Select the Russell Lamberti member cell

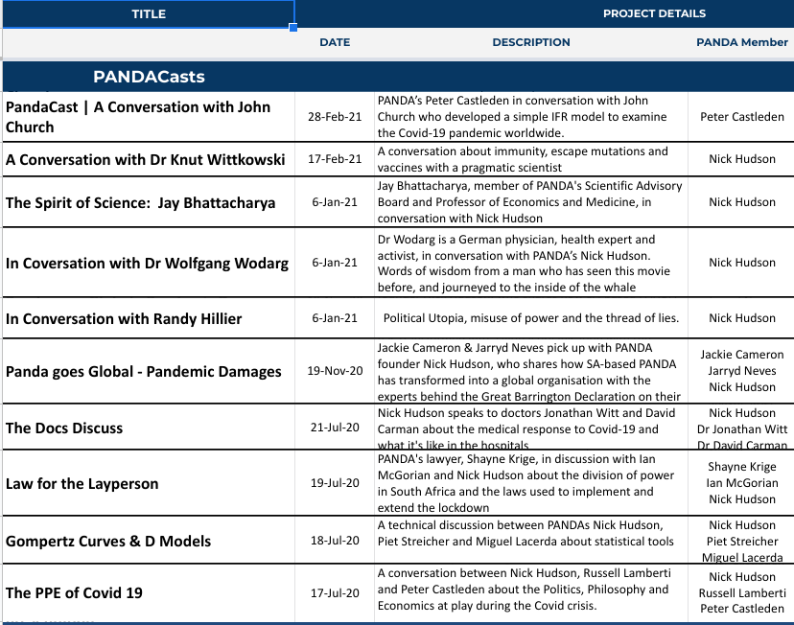(742, 592)
